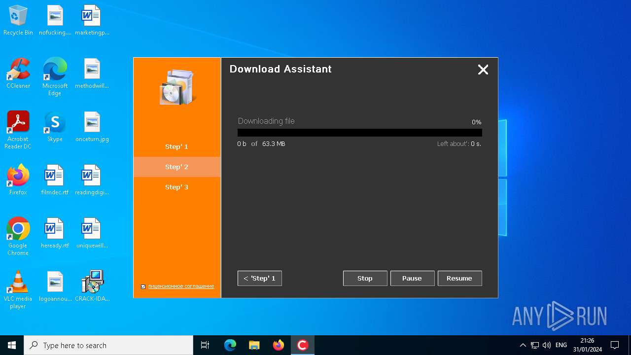631x355 pixels.
Task: Click the Download Assistant software box logo
Action: click(177, 87)
